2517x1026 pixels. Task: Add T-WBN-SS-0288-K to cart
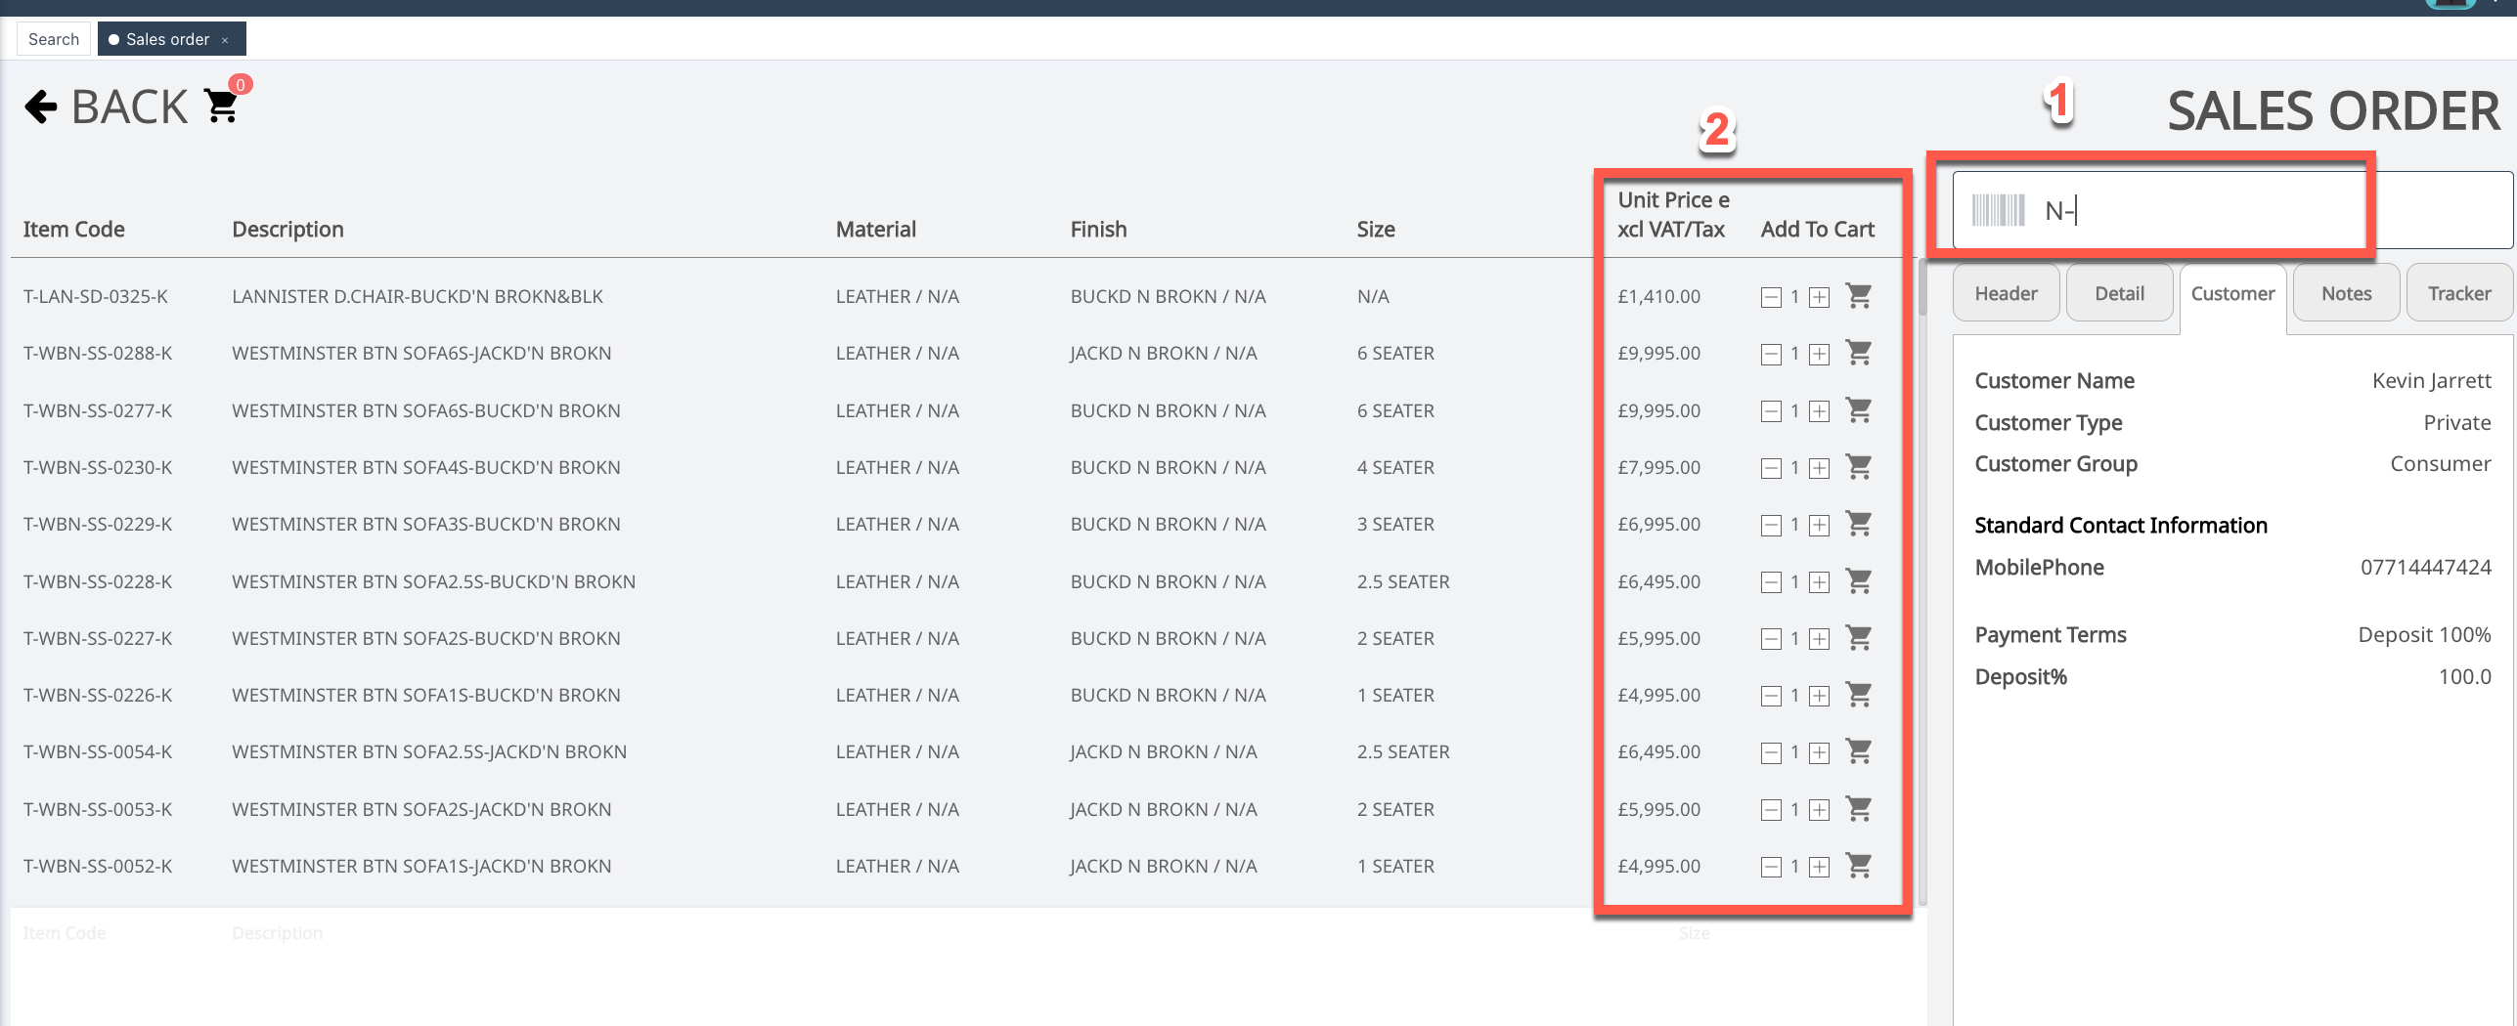point(1858,353)
